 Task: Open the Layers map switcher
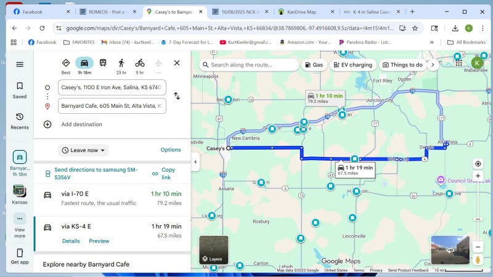214,250
